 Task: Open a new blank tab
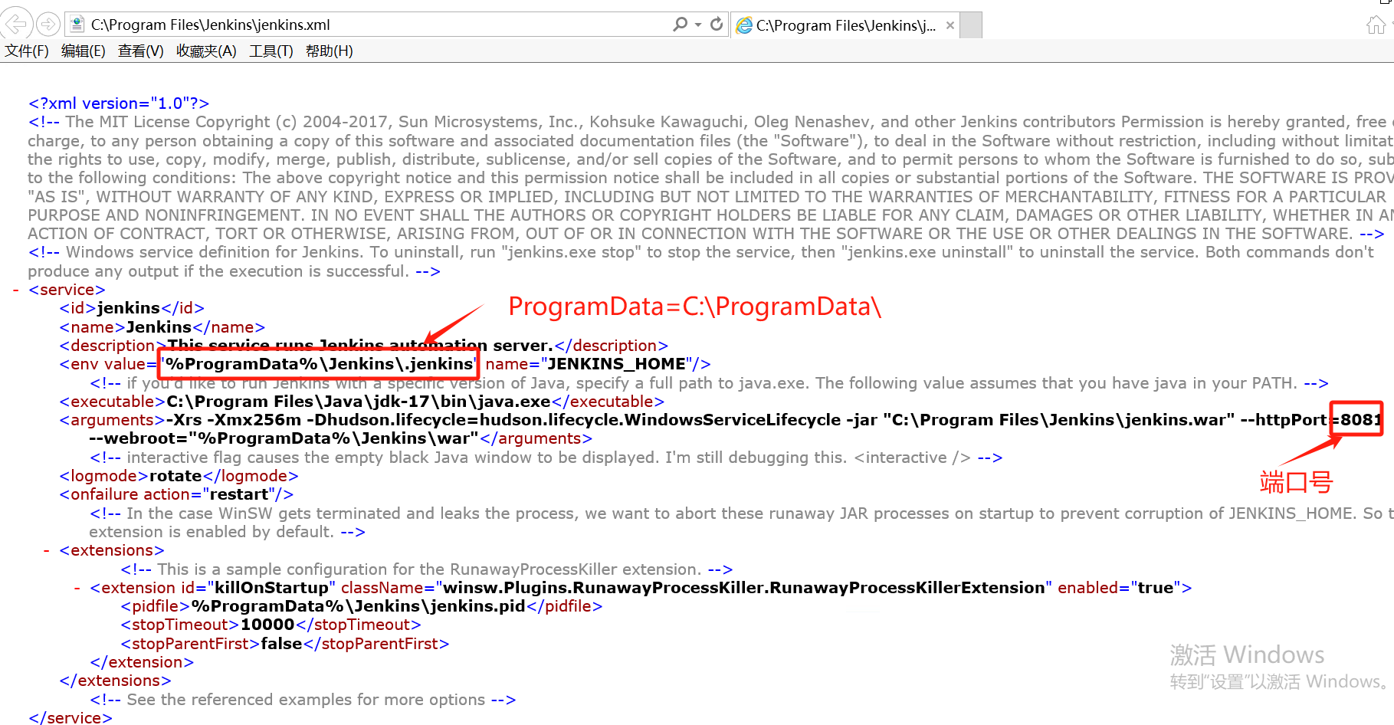coord(971,25)
